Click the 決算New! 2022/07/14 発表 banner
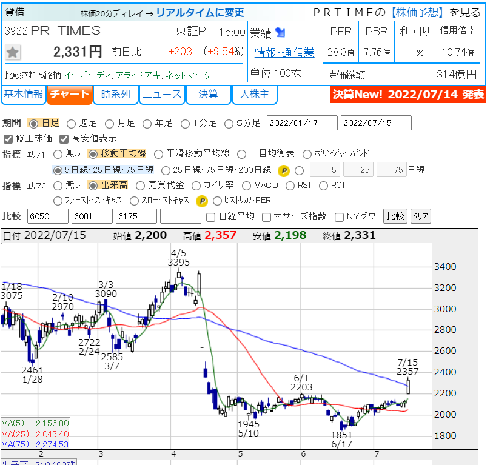The height and width of the screenshot is (465, 493). [407, 95]
